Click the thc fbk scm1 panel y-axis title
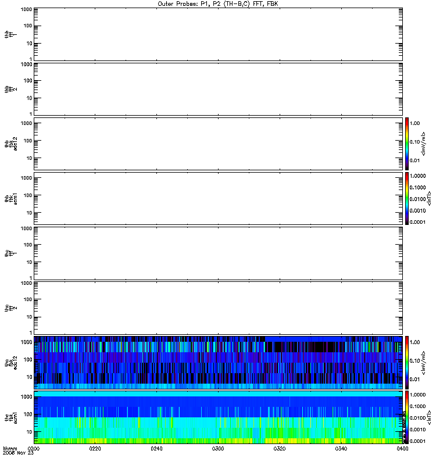The width and height of the screenshot is (436, 465). tap(10, 417)
